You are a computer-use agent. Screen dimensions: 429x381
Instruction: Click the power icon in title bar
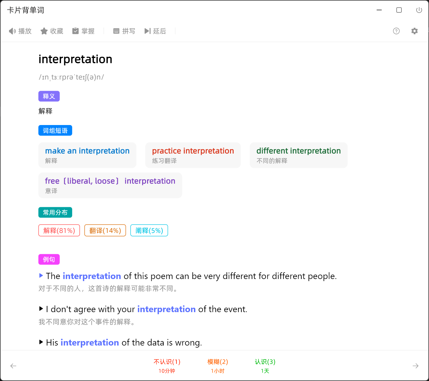click(x=419, y=10)
